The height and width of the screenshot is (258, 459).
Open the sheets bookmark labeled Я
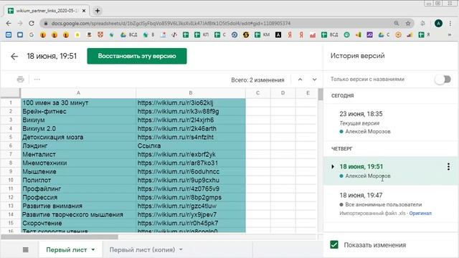click(424, 35)
